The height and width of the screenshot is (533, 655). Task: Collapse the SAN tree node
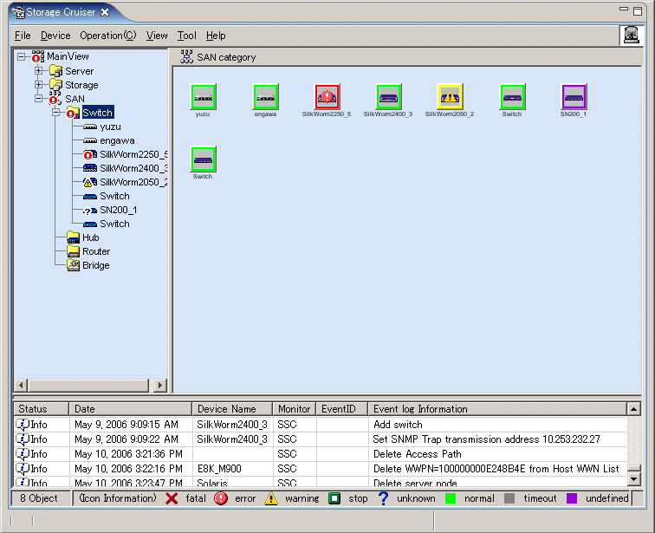(x=38, y=99)
